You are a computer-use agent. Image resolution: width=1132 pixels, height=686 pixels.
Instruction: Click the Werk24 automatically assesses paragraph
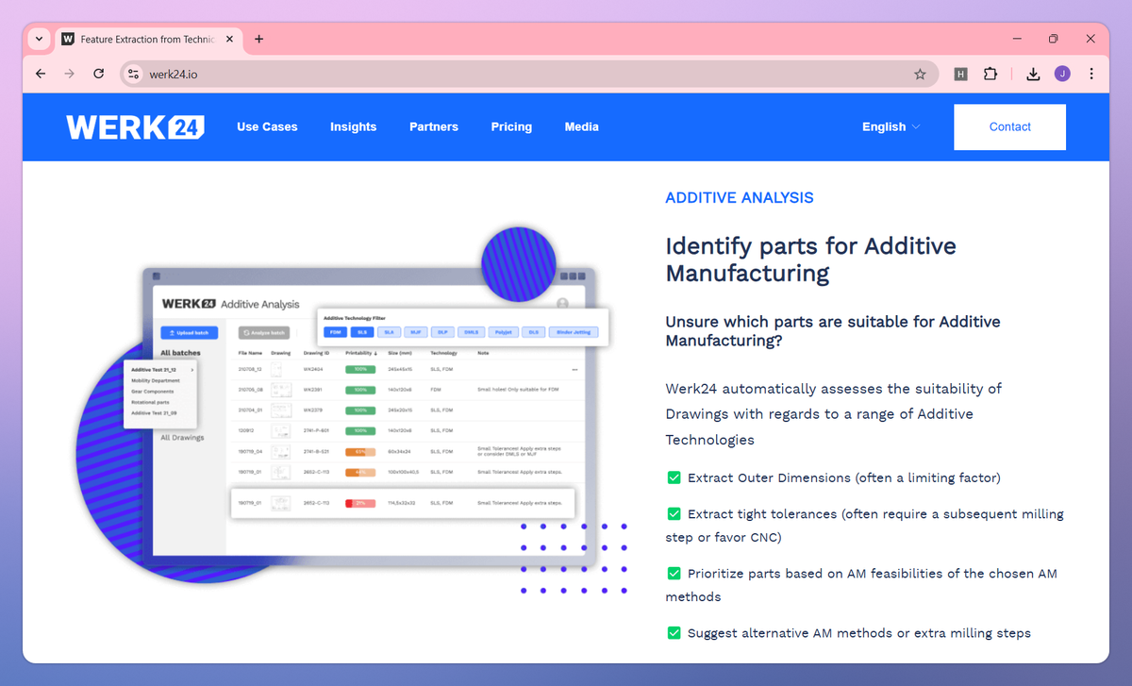[834, 414]
